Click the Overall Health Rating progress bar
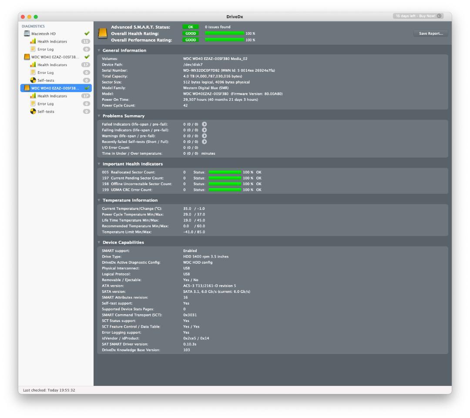This screenshot has width=470, height=418. coord(225,33)
